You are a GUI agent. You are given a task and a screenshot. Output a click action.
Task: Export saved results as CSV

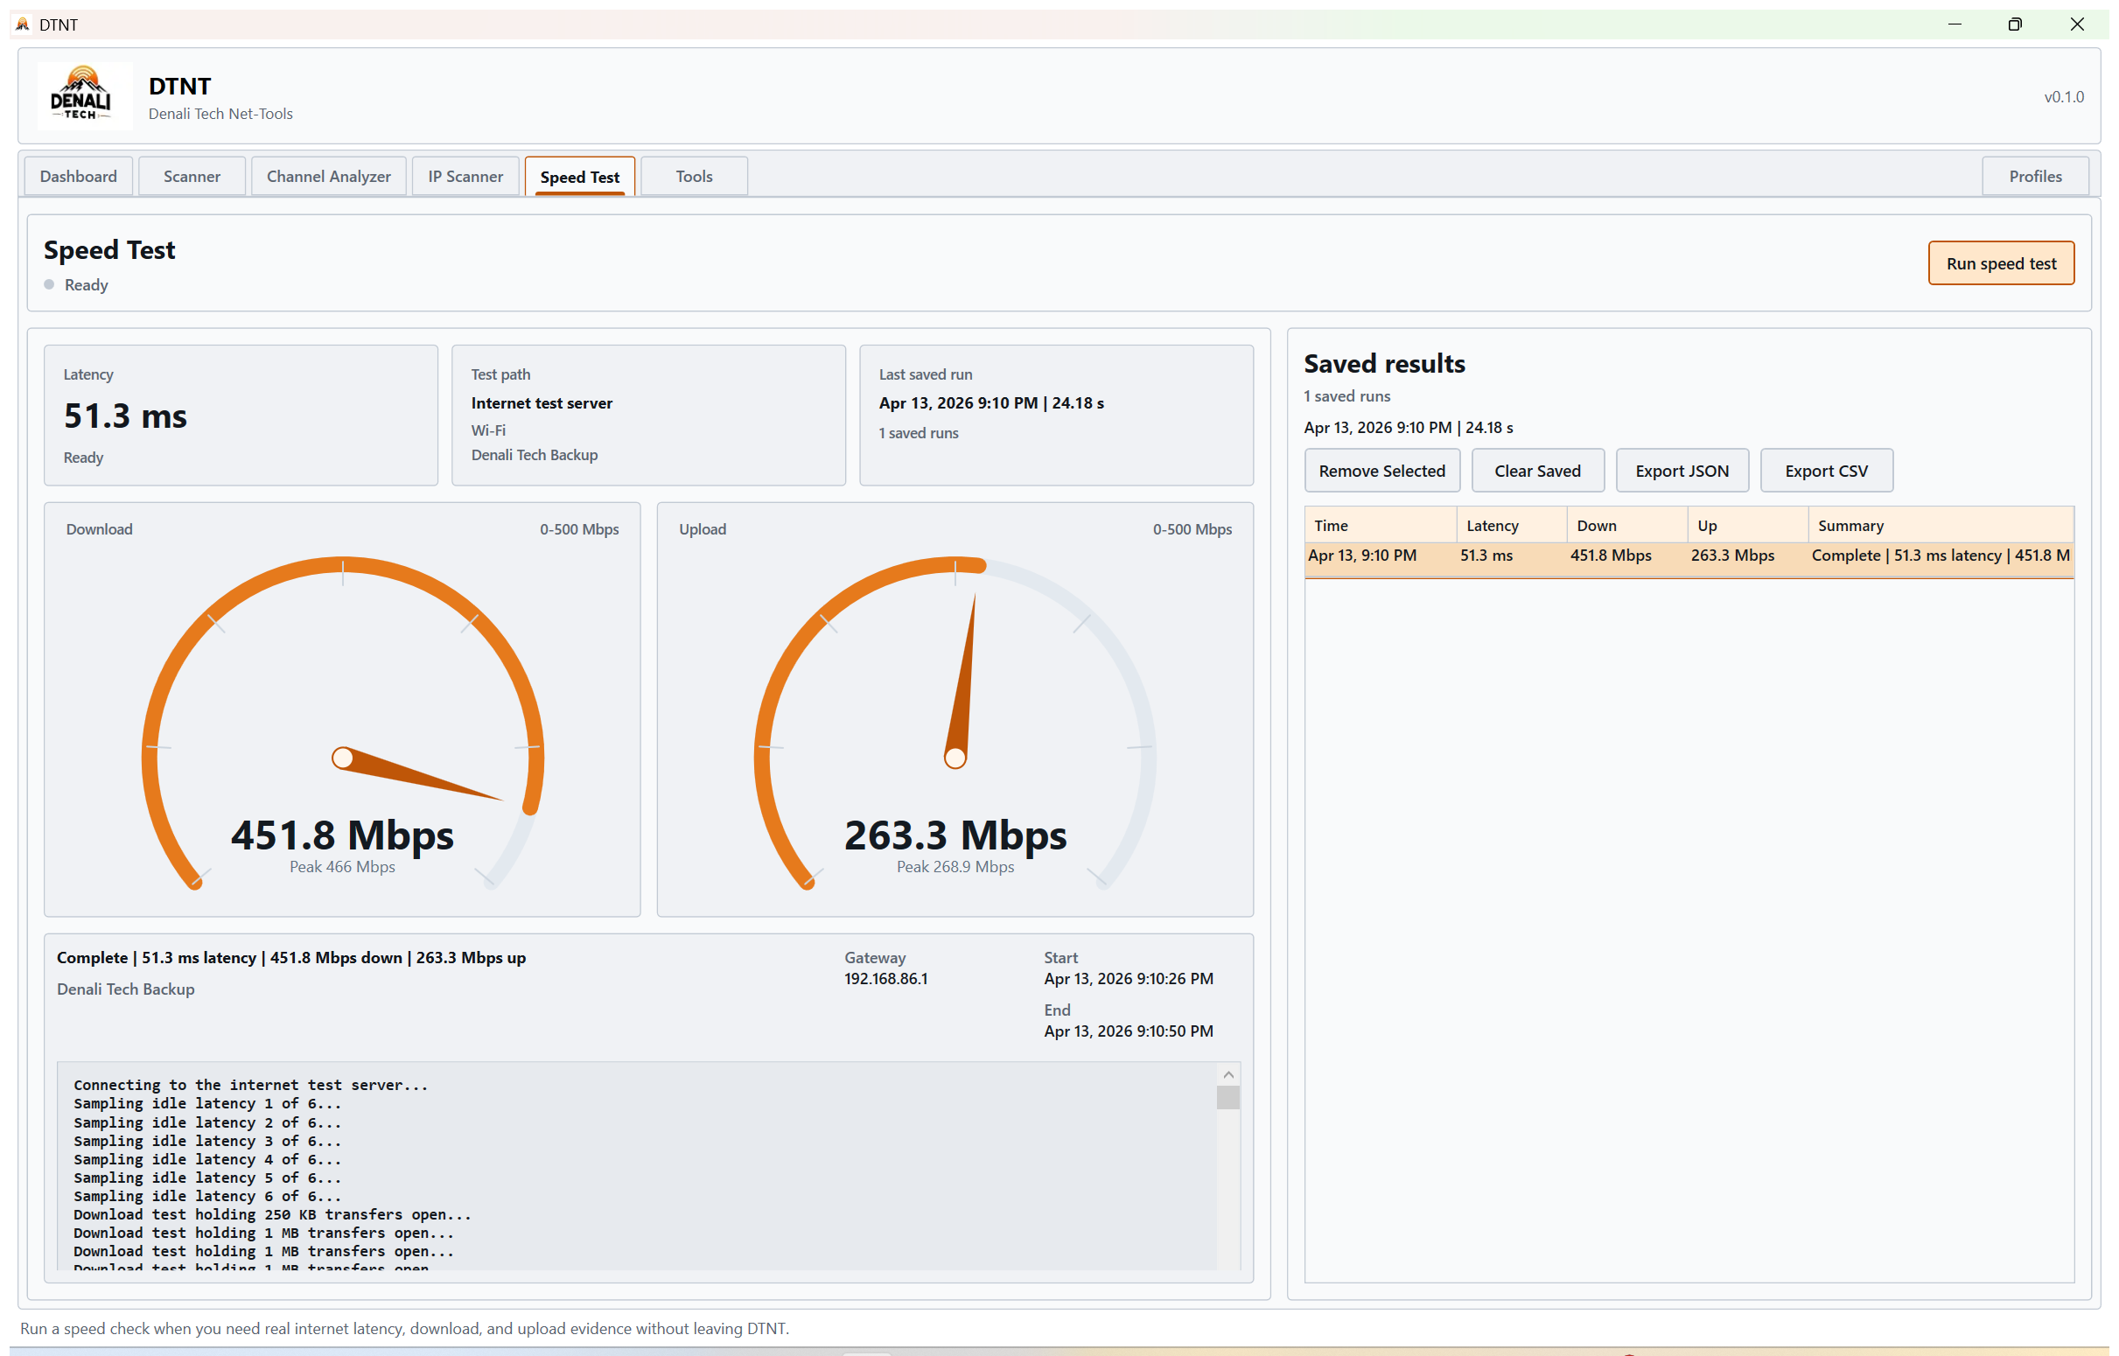point(1826,470)
